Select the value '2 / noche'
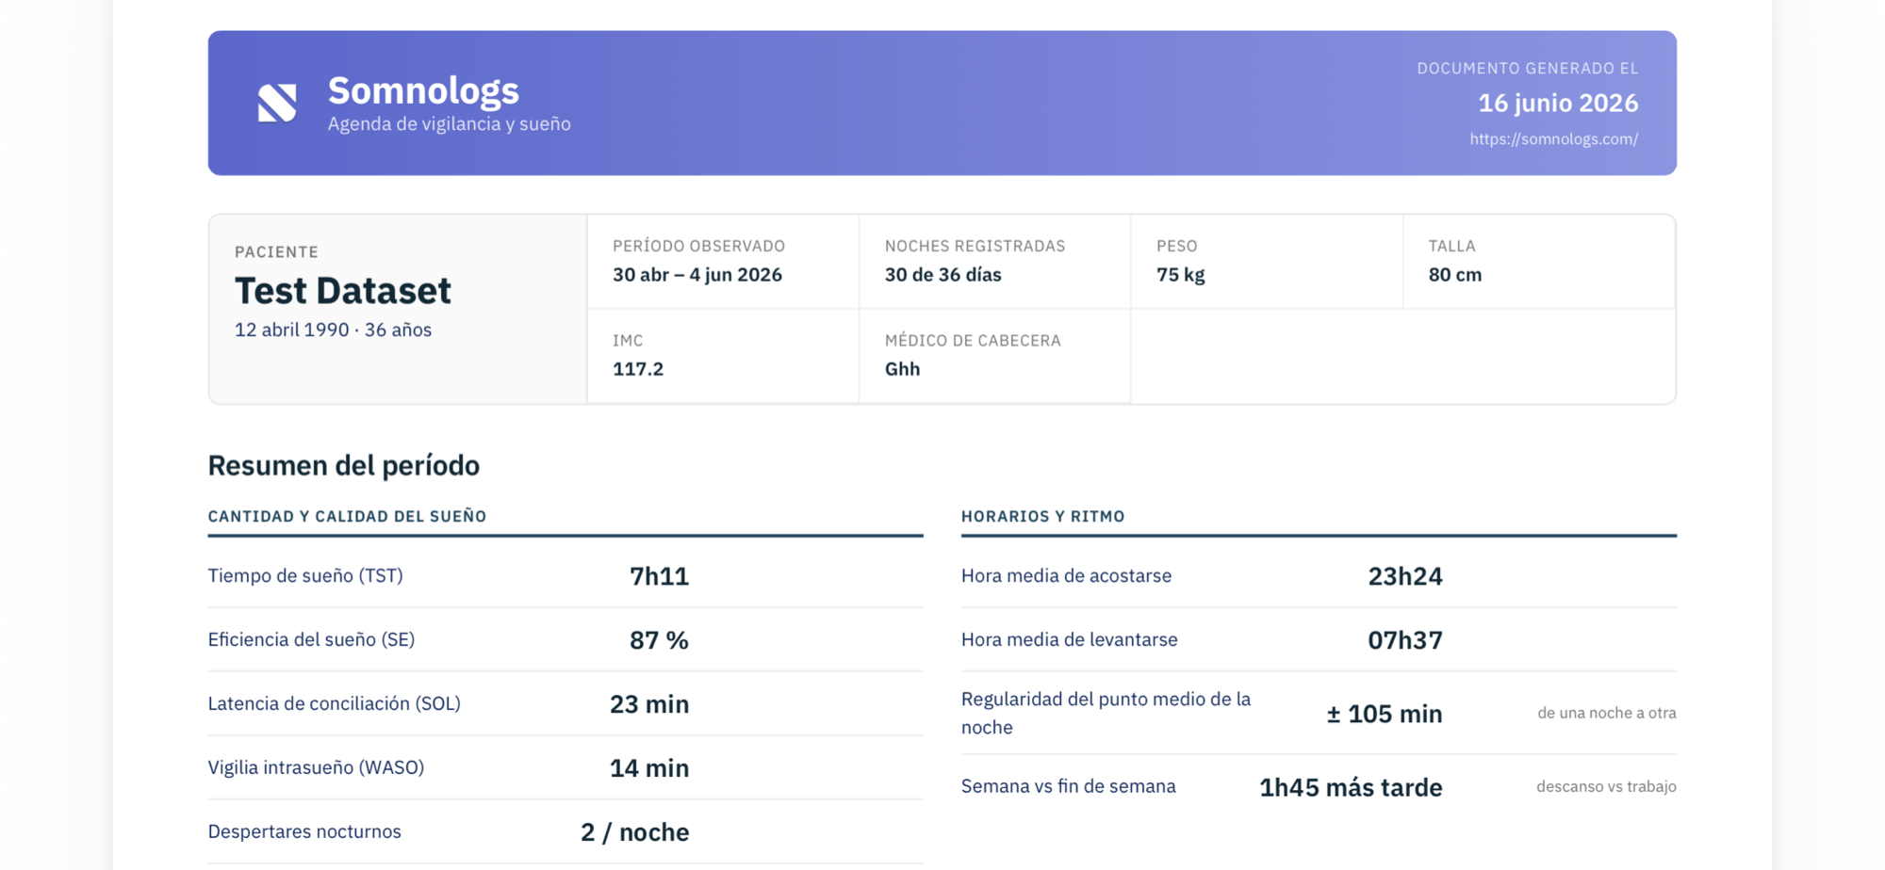The image size is (1885, 870). click(x=634, y=832)
